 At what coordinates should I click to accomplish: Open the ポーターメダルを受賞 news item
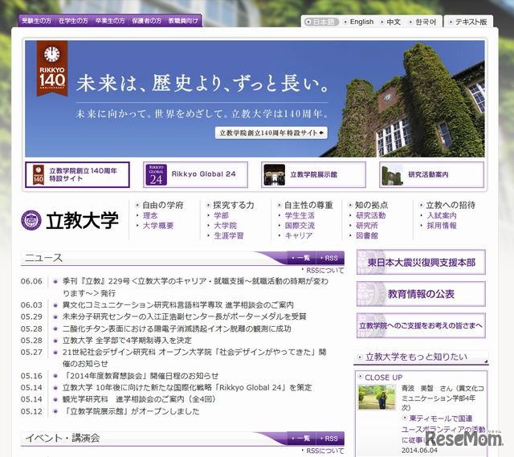184,316
